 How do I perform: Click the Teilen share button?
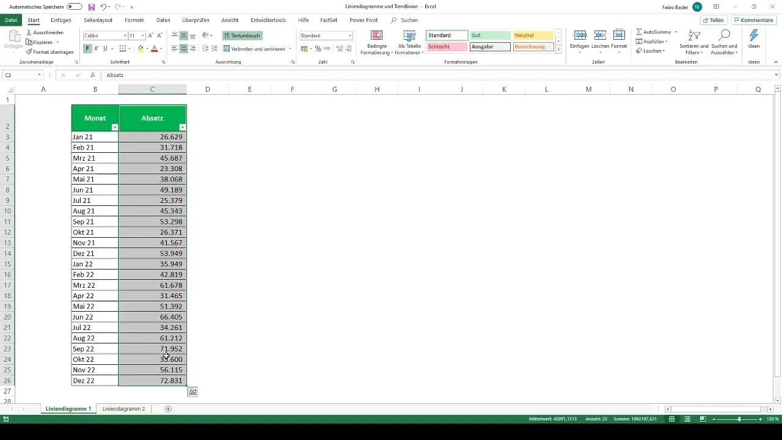[x=712, y=20]
